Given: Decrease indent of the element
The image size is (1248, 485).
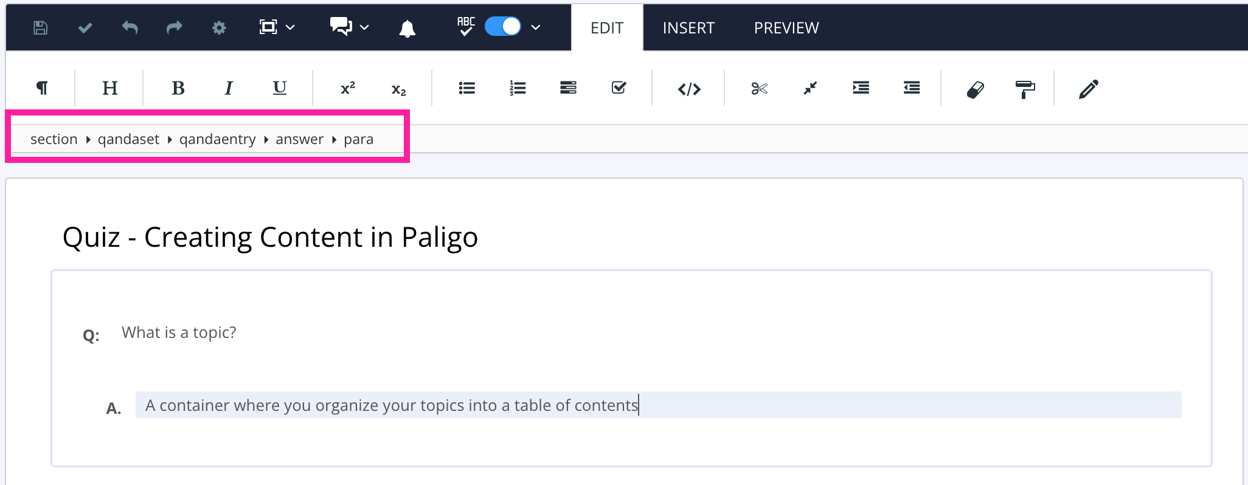Looking at the screenshot, I should (x=912, y=88).
